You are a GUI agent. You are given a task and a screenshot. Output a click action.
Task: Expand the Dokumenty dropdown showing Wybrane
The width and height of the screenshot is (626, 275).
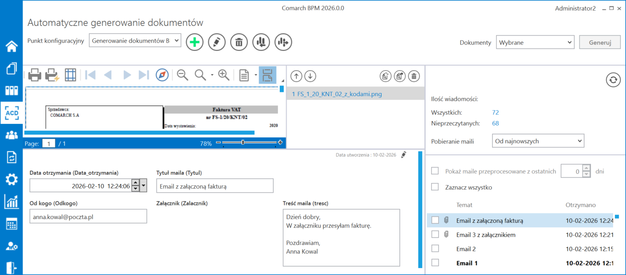click(x=535, y=43)
